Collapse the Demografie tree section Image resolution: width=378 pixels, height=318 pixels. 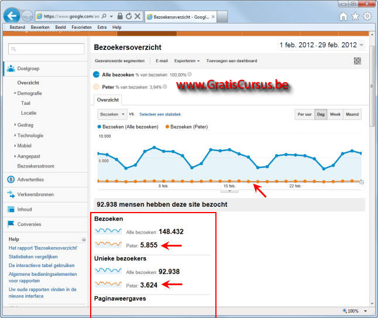[x=15, y=93]
